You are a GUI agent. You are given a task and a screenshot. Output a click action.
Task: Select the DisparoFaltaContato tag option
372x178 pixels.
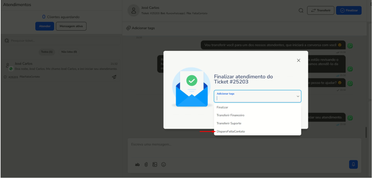231,131
